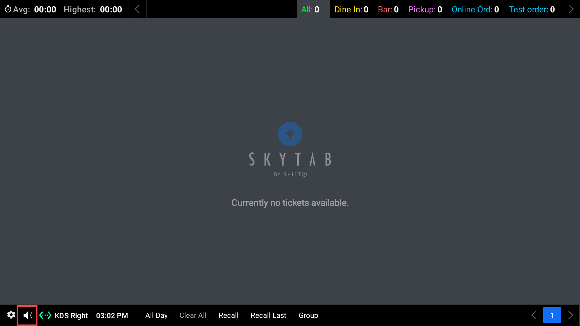This screenshot has width=580, height=326.
Task: Filter by Online Ord orders
Action: point(475,9)
